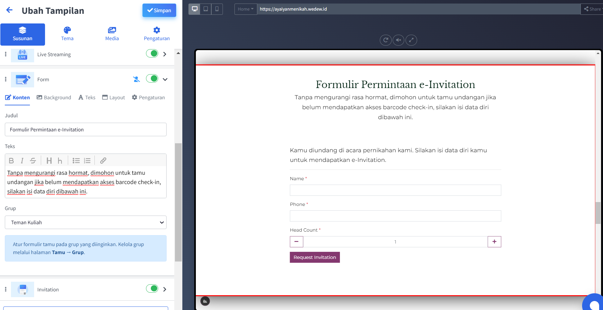Mute the preview audio
This screenshot has height=310, width=603.
tap(398, 40)
